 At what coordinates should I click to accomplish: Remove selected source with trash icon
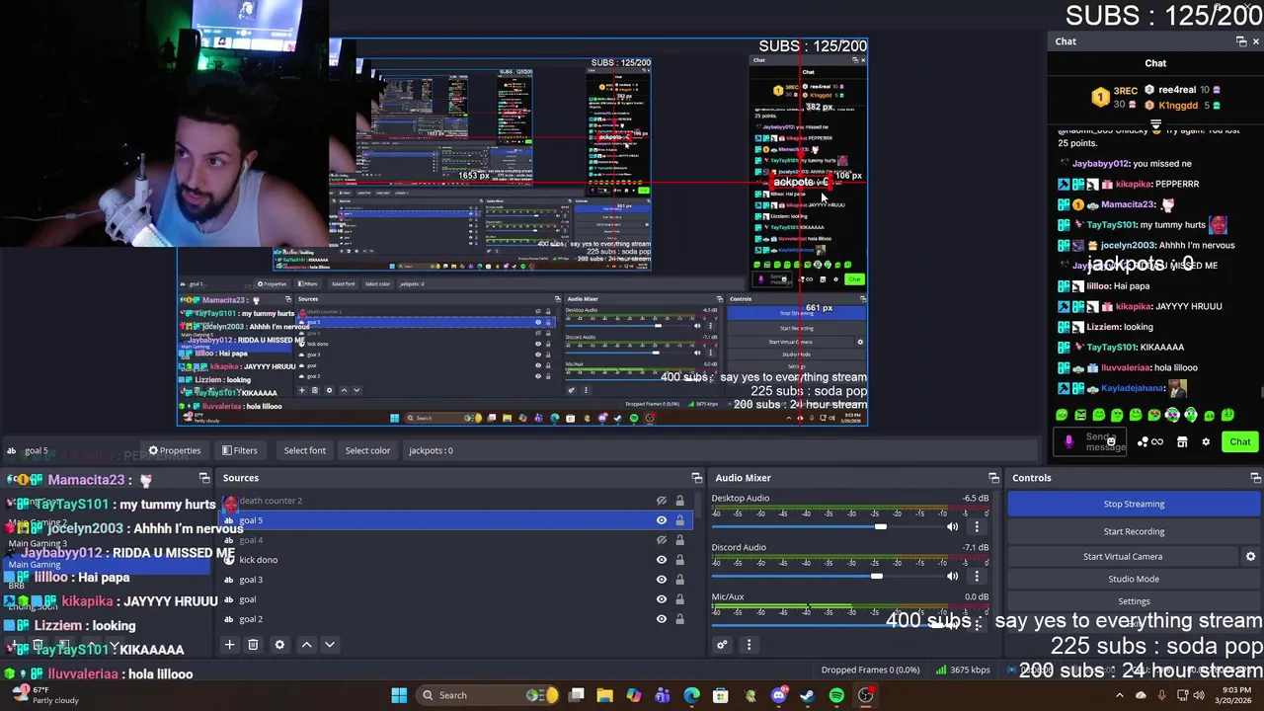click(x=253, y=645)
